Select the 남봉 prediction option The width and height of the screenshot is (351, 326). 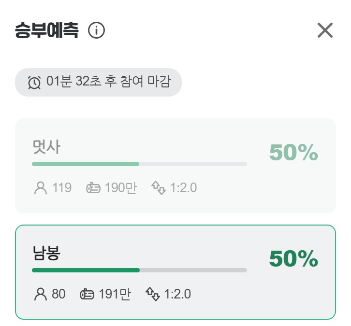[x=175, y=272]
